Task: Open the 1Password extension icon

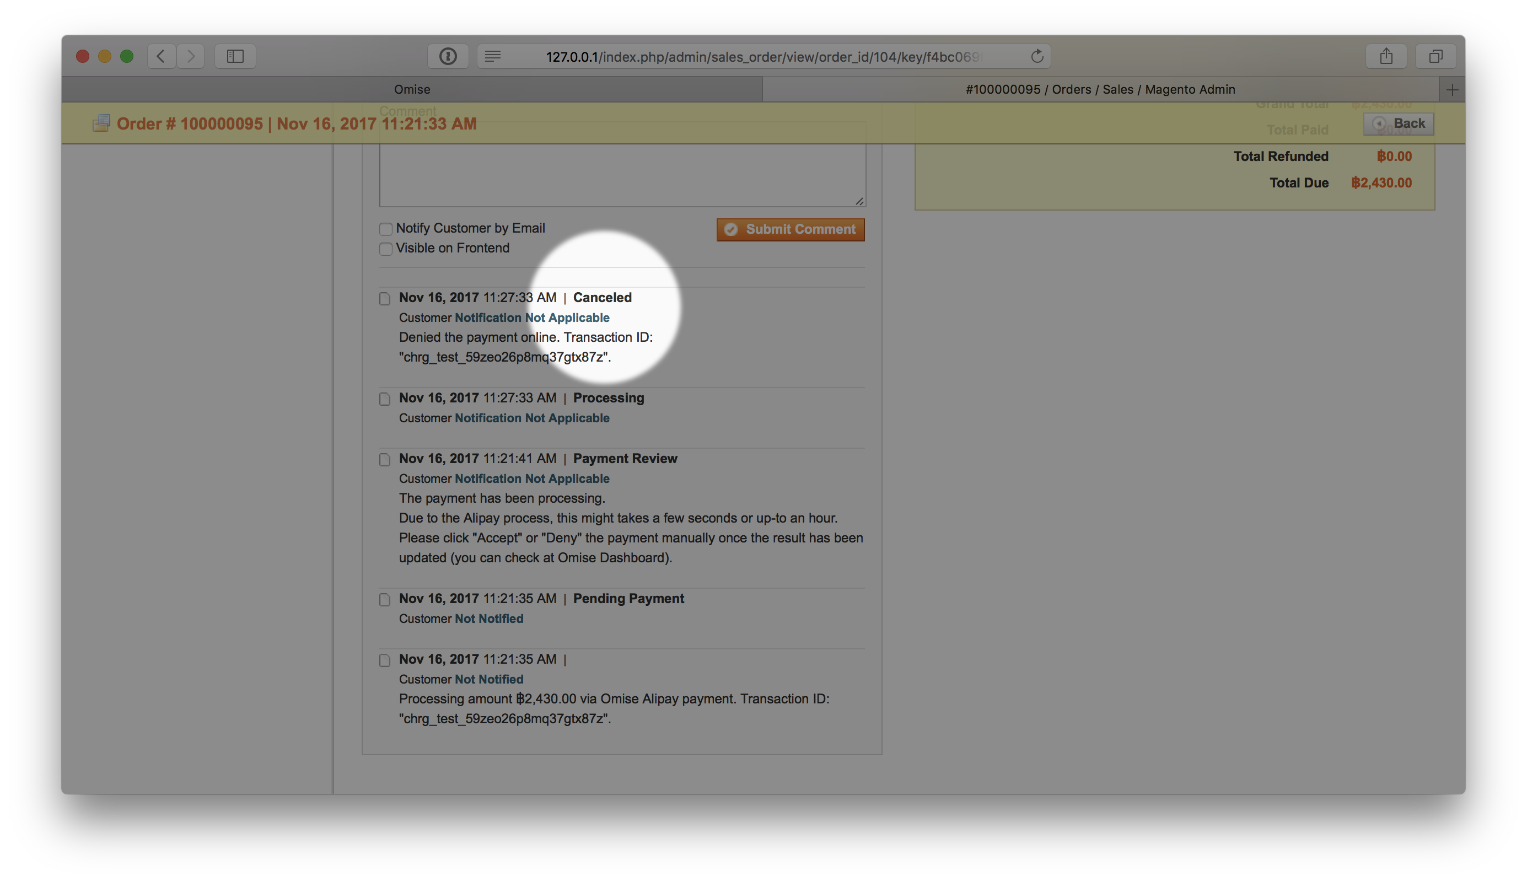Action: coord(448,56)
